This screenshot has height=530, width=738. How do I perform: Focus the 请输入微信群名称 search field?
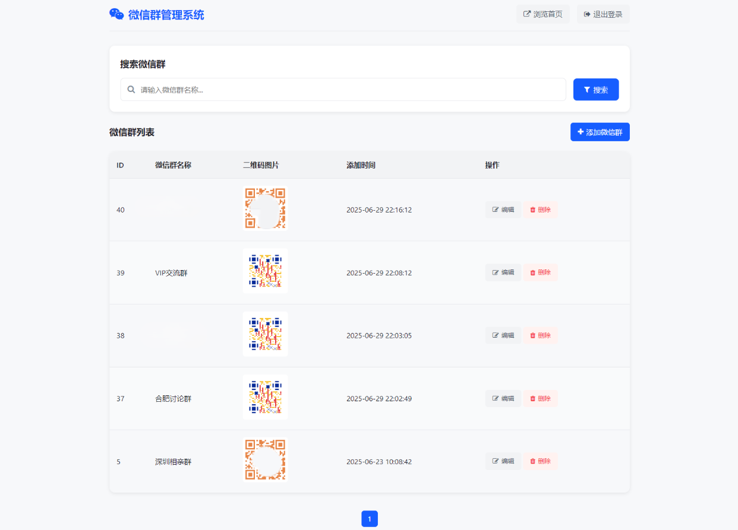point(343,90)
